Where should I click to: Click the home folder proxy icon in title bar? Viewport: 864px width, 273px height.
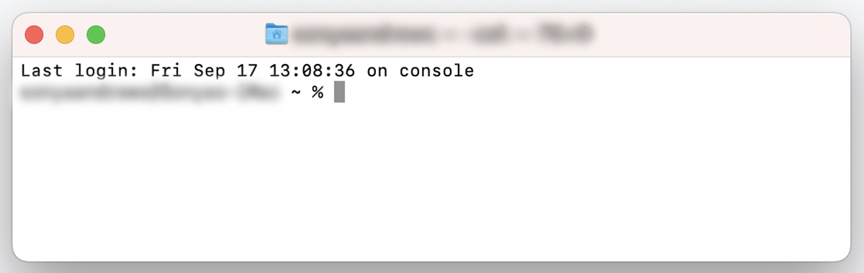coord(276,33)
